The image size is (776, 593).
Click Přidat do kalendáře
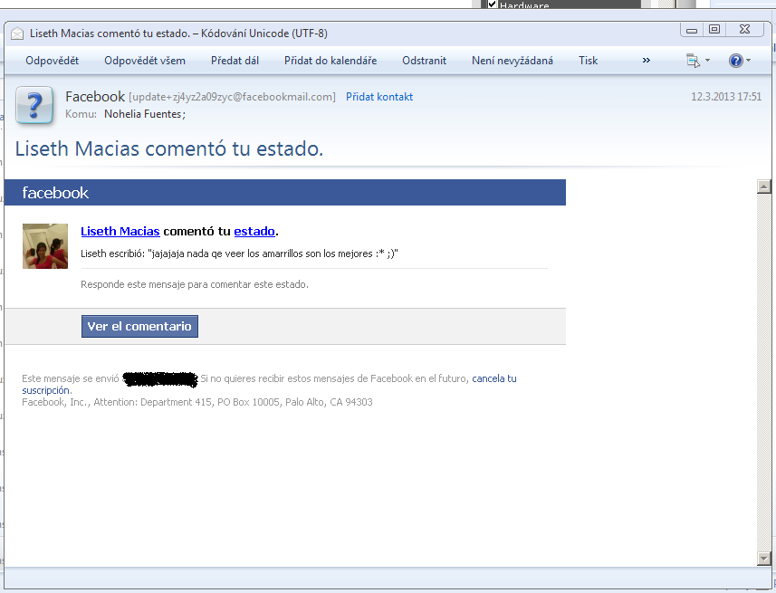pyautogui.click(x=331, y=61)
